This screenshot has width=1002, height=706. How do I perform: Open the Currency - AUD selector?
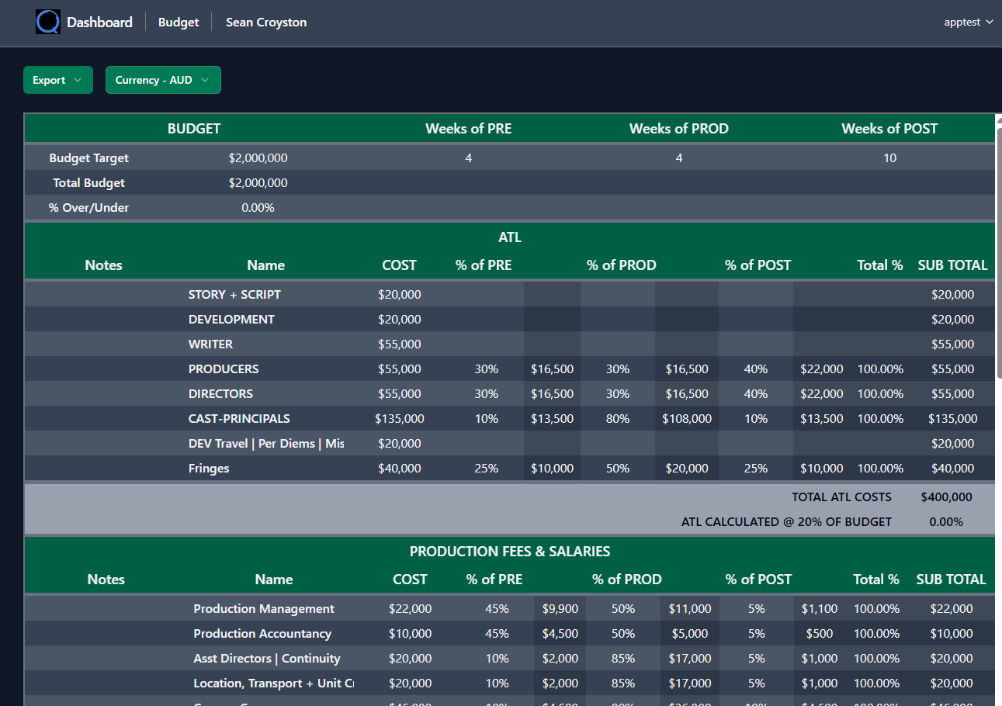tap(163, 80)
